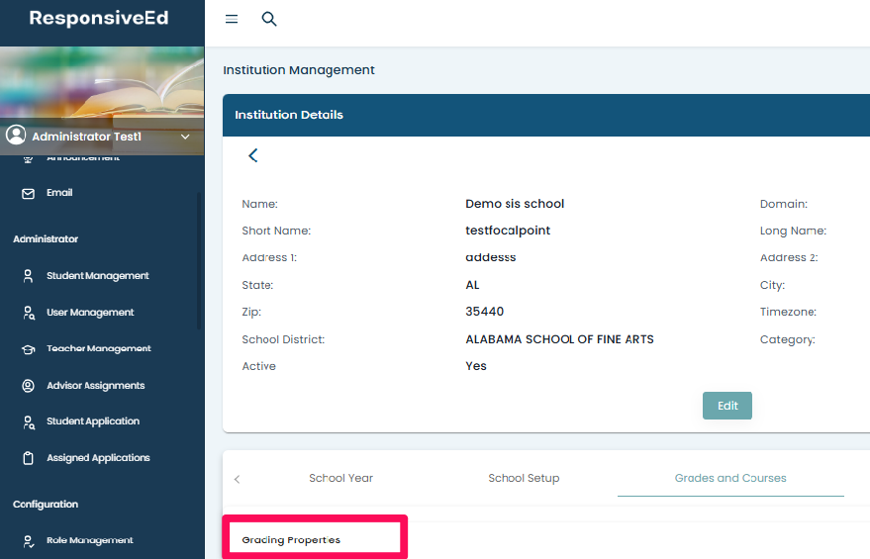
Task: Click the Student Application icon
Action: tap(28, 421)
